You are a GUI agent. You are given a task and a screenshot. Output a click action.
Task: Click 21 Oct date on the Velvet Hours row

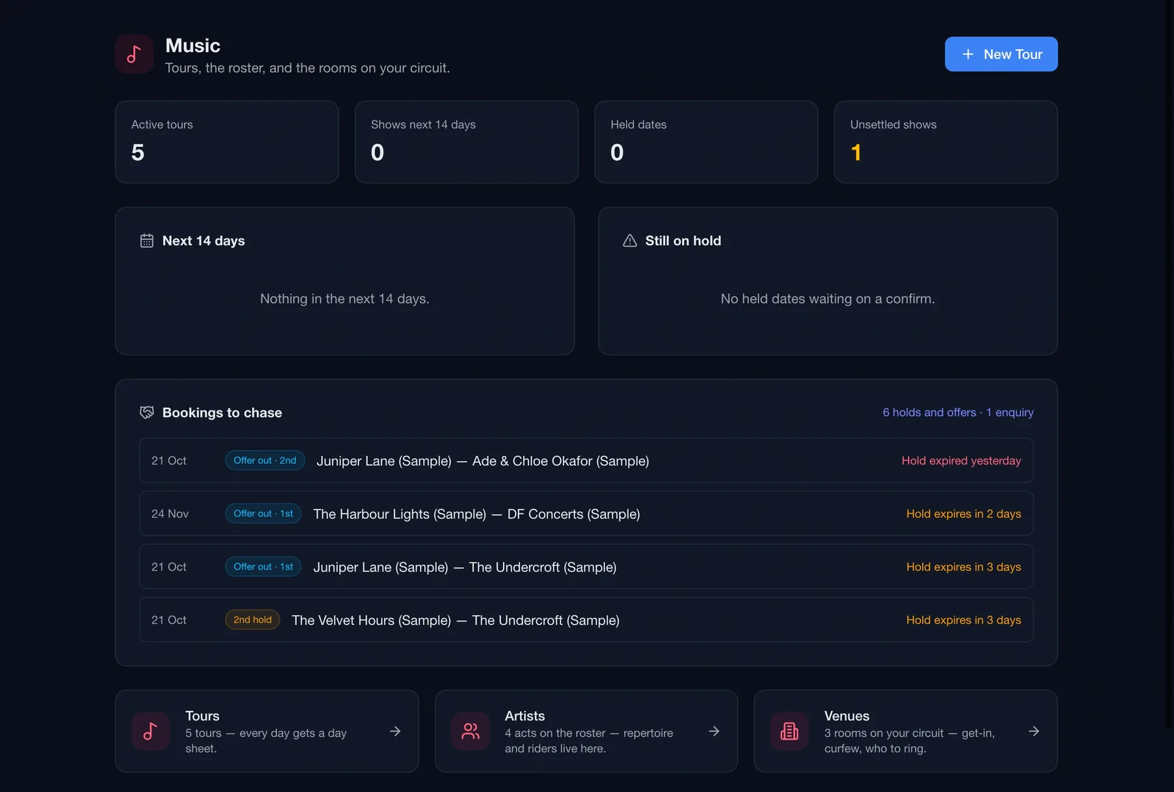click(169, 620)
